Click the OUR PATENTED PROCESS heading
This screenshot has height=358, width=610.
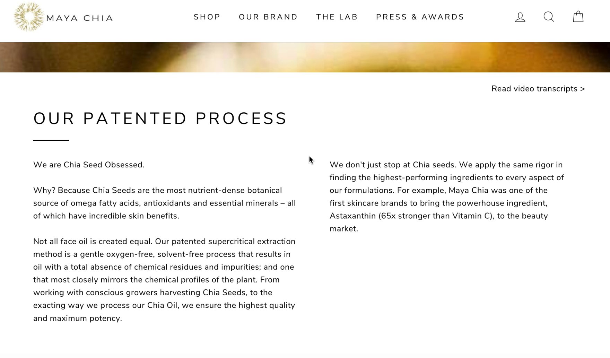coord(160,119)
